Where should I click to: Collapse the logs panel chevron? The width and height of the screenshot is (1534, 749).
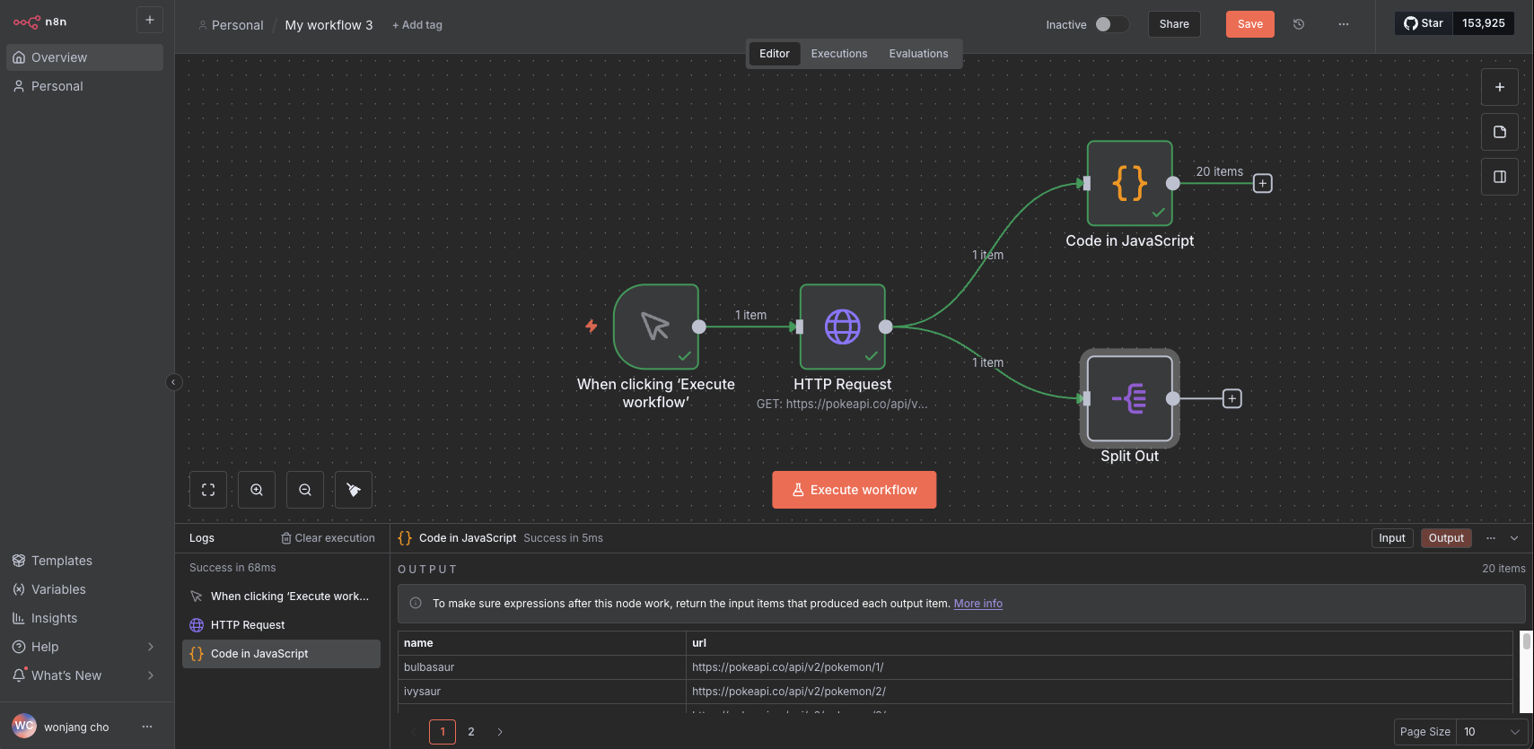click(1514, 538)
